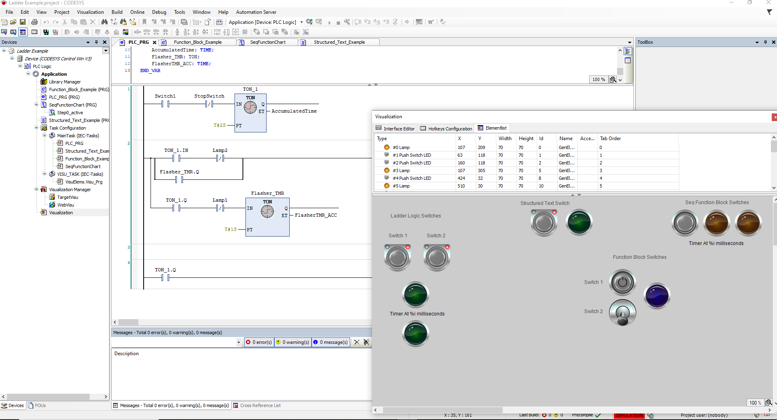This screenshot has width=777, height=420.
Task: Switch to the POUs panel tab
Action: tap(37, 405)
